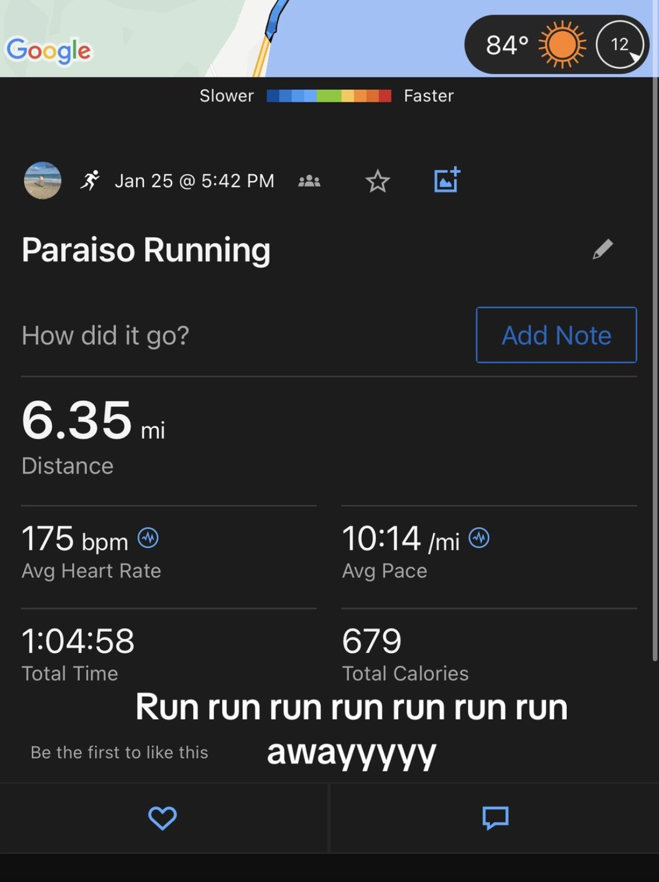659x882 pixels.
Task: Tap the 'How did it go?' prompt
Action: (x=105, y=335)
